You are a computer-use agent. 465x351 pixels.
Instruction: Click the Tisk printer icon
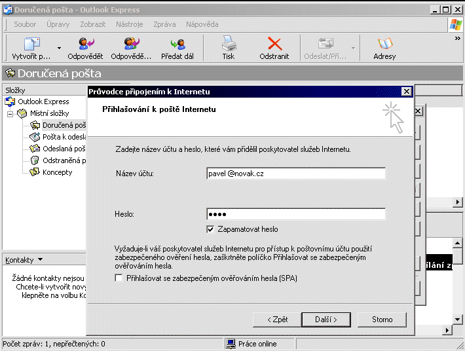[229, 43]
